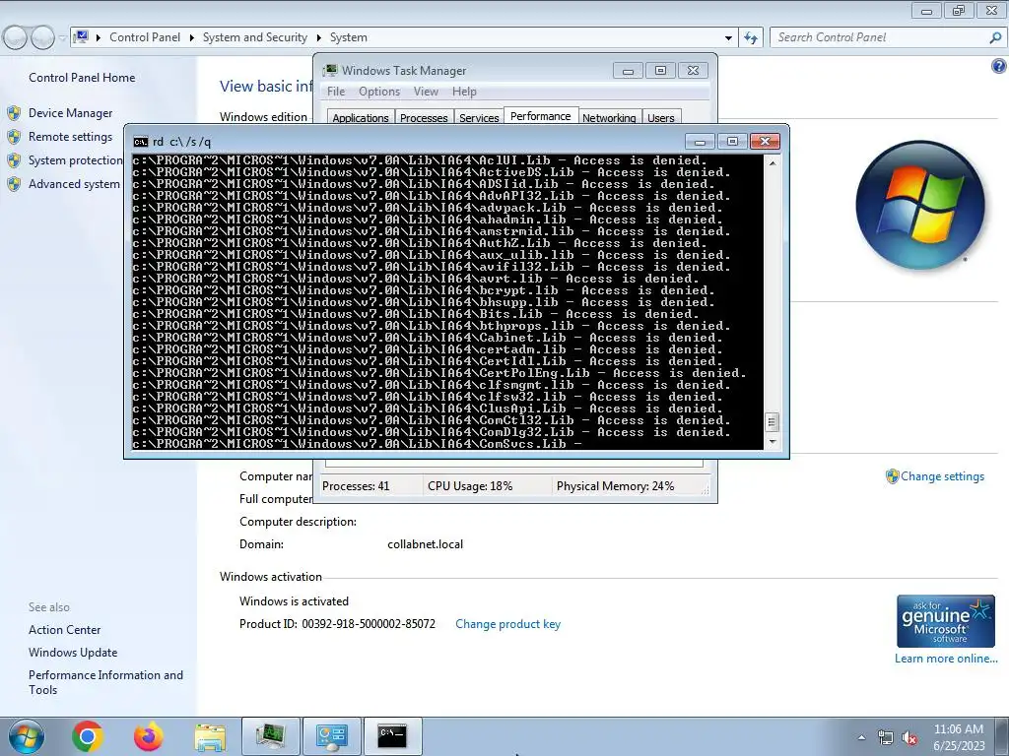
Task: Switch to Task Manager Applications tab
Action: coord(361,117)
